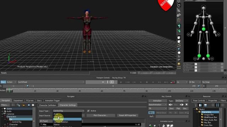Screen dimensions: 227x127
Task: Select Actor in Input Type list
Action: [x=56, y=114]
